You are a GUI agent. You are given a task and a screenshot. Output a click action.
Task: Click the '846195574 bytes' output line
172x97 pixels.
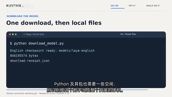tap(24, 56)
